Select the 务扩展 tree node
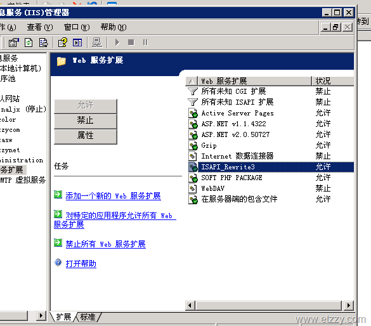Screen dimensions: 371x326 [12, 170]
